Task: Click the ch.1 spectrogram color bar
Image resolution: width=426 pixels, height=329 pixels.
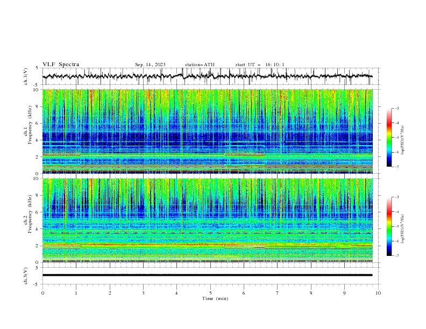Action: 389,138
